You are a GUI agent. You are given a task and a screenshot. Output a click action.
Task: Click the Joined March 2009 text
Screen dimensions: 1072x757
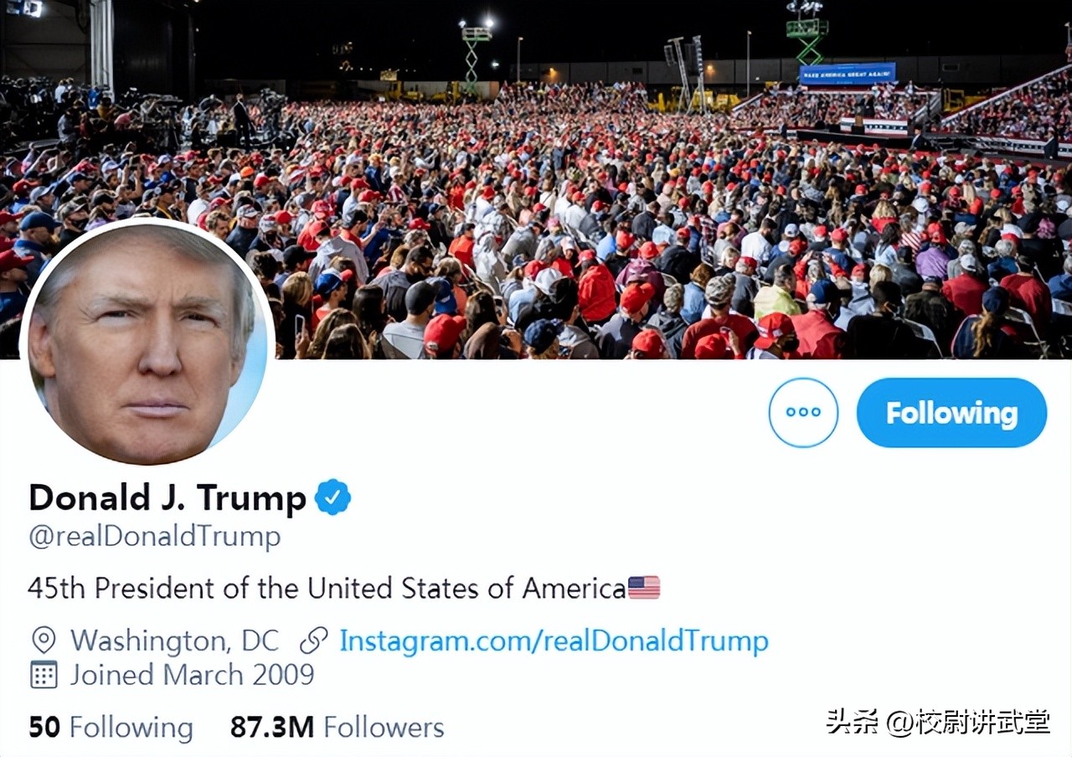(x=192, y=674)
